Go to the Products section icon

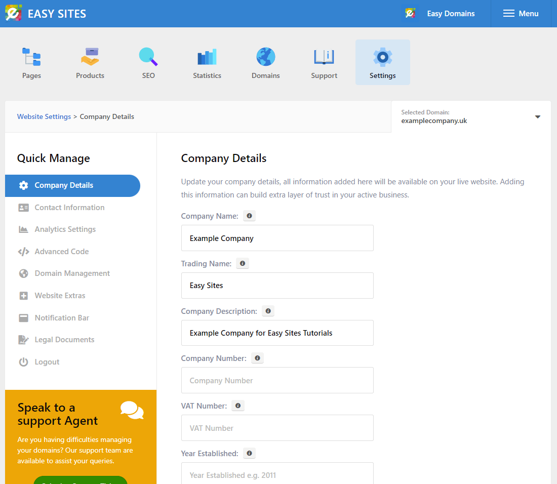(x=90, y=57)
